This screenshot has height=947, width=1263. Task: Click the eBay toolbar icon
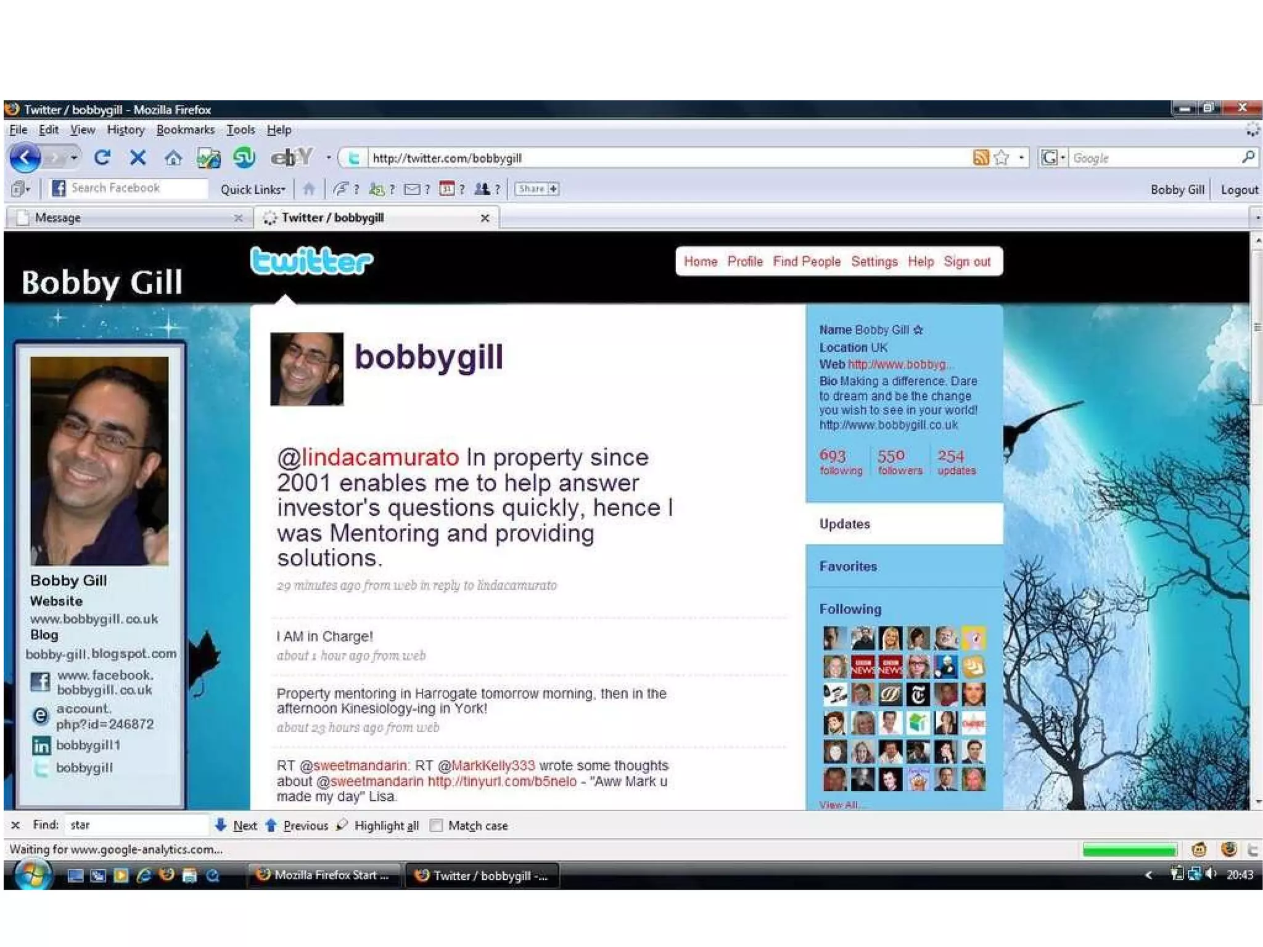[290, 158]
